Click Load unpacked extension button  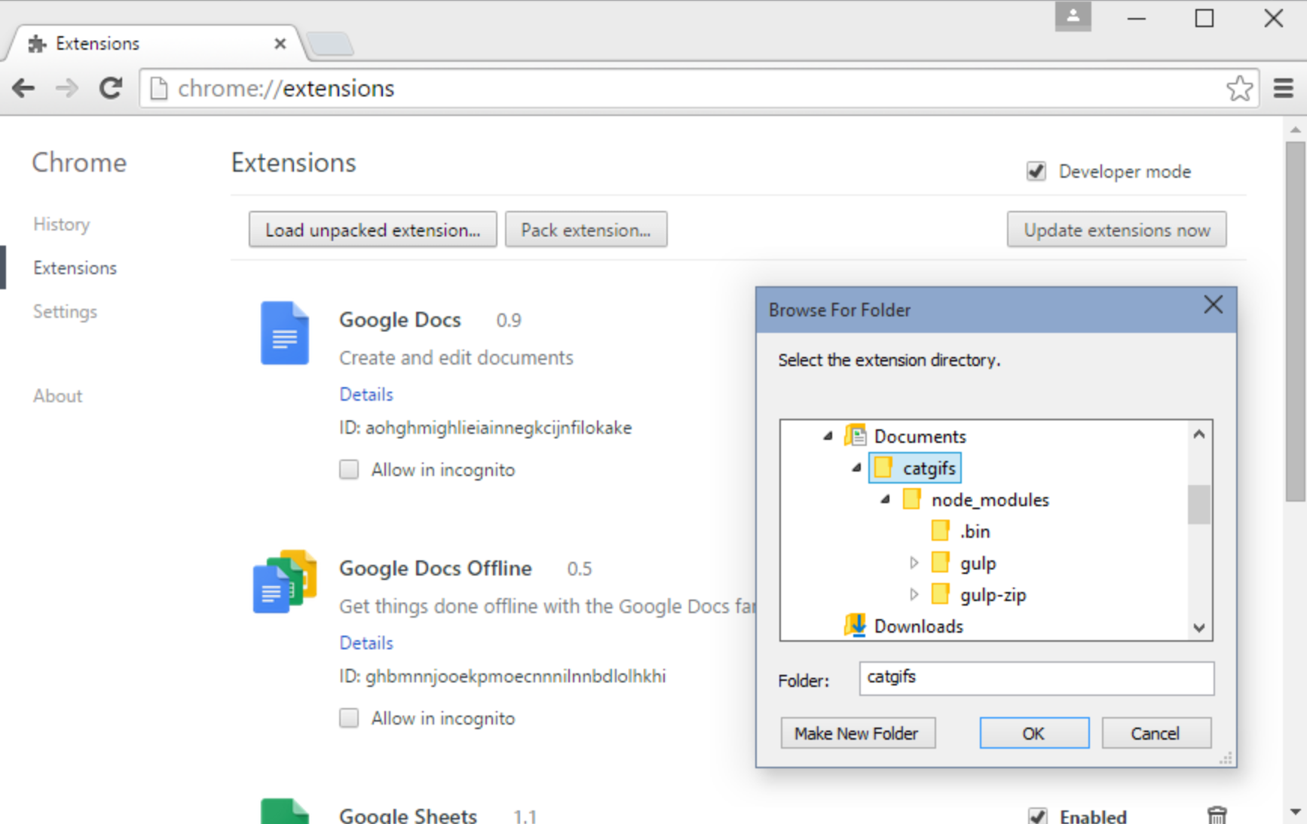(x=373, y=230)
